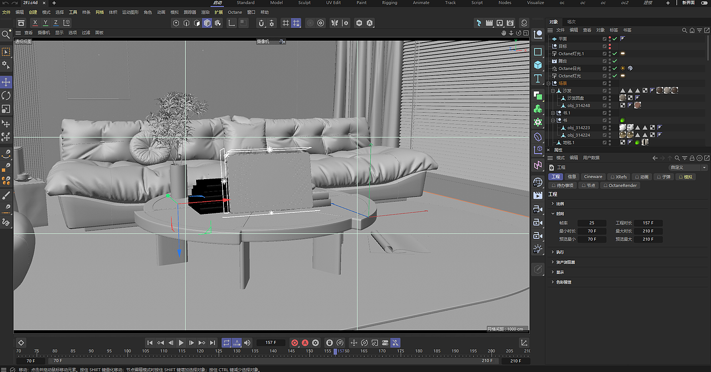The width and height of the screenshot is (711, 372).
Task: Select the Rotate tool in left toolbar
Action: (x=6, y=95)
